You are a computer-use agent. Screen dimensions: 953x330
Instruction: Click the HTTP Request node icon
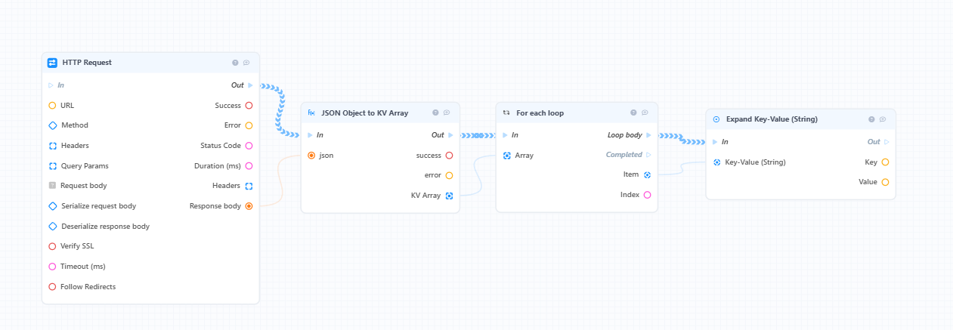52,63
